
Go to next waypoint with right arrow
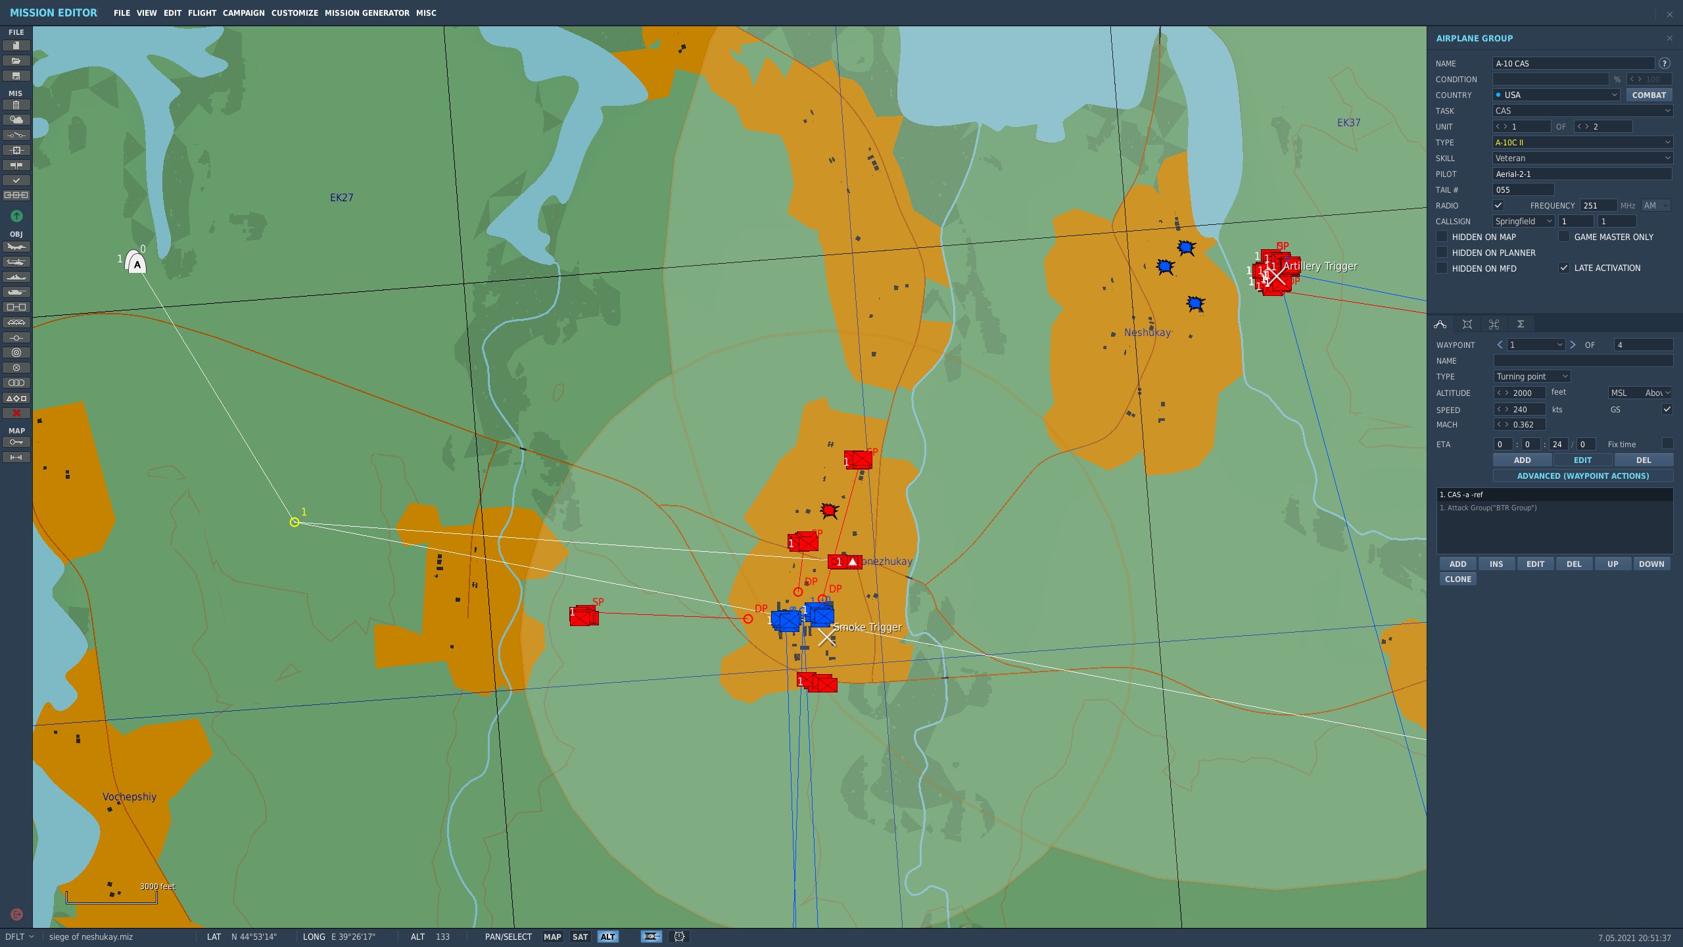tap(1573, 345)
